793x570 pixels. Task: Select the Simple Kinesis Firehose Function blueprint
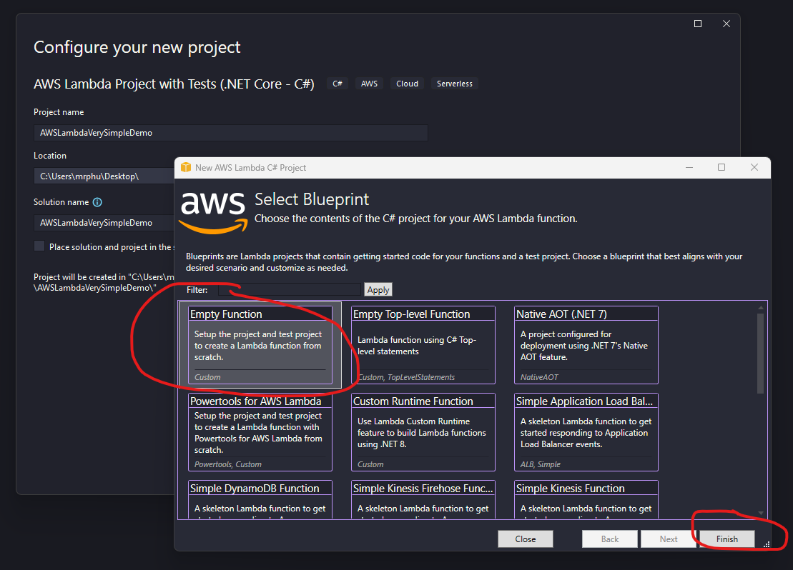(423, 499)
